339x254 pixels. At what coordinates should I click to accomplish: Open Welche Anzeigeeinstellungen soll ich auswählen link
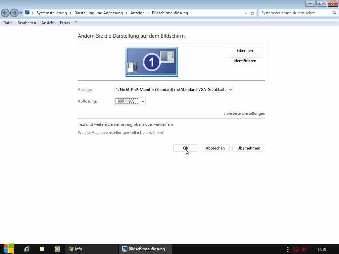(x=121, y=133)
